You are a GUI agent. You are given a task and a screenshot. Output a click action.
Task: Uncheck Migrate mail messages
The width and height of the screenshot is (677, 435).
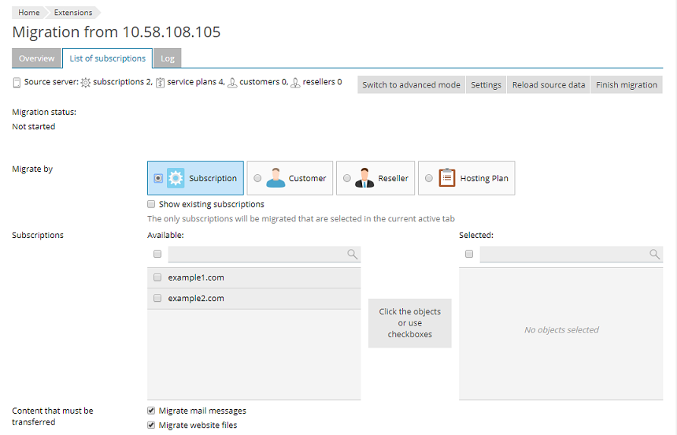152,411
